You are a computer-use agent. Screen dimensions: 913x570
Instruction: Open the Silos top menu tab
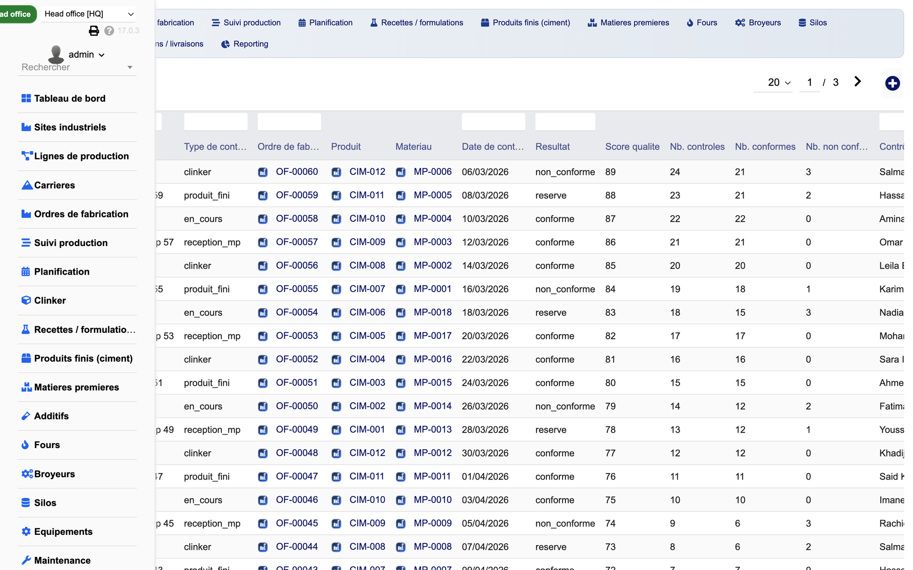[813, 22]
